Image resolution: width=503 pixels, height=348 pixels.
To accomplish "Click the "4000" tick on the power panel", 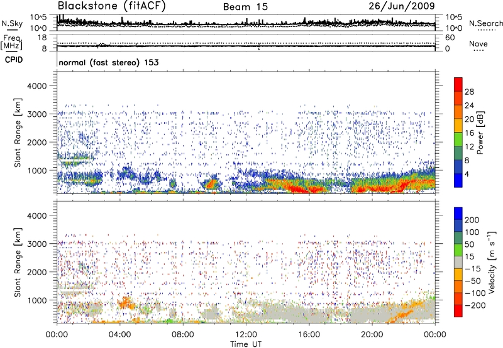I will tap(37, 86).
